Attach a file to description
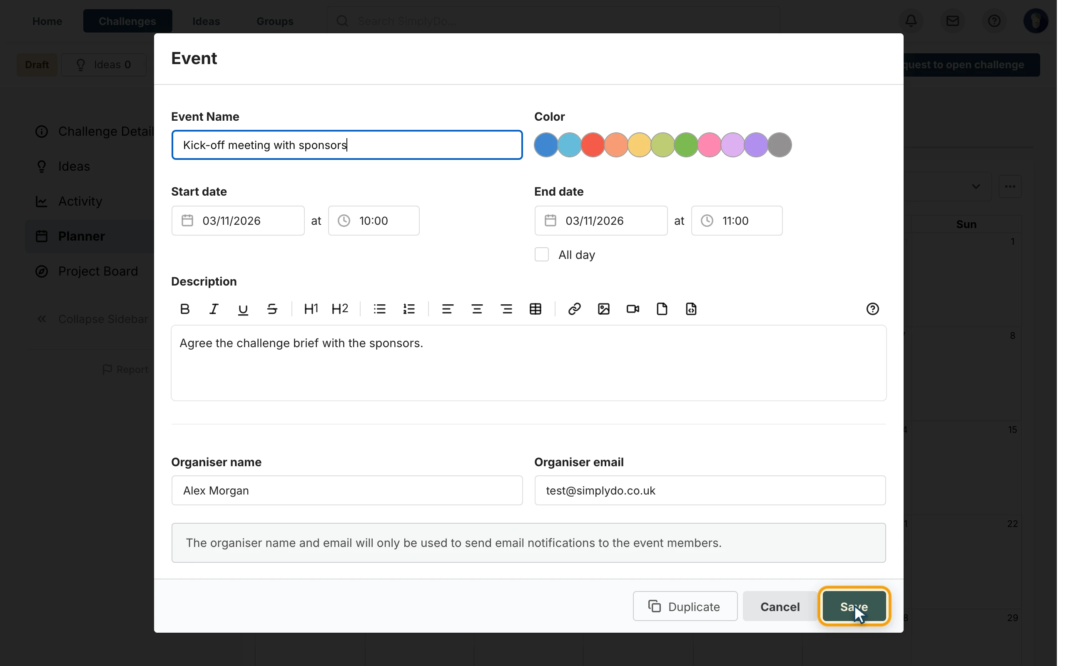 pos(662,309)
